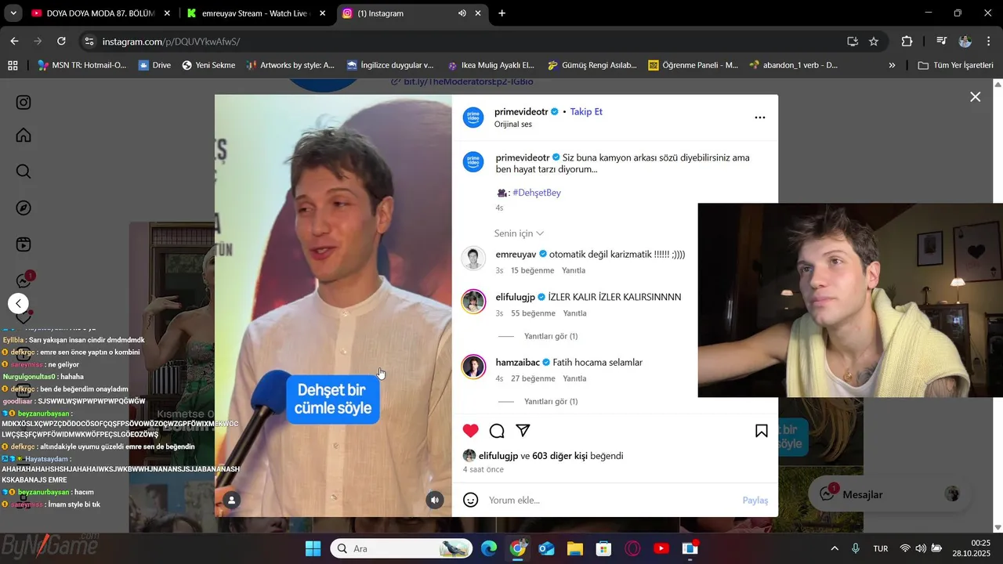Viewport: 1003px width, 564px height.
Task: Share the post via paper plane icon
Action: (523, 431)
